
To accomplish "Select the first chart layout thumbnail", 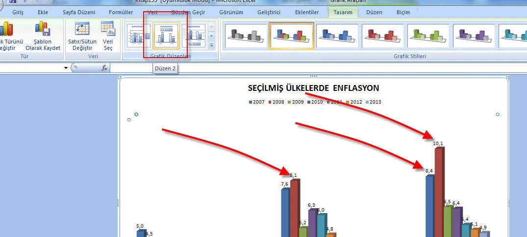I will coord(139,36).
